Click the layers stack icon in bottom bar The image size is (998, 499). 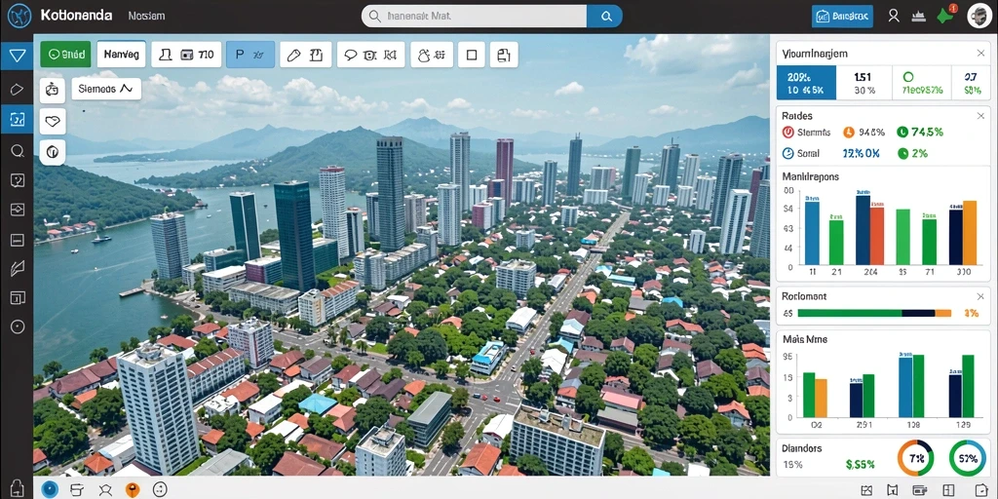pos(77,489)
